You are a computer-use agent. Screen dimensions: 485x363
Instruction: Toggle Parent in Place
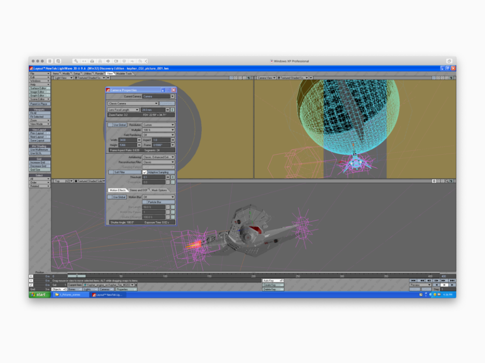[40, 104]
